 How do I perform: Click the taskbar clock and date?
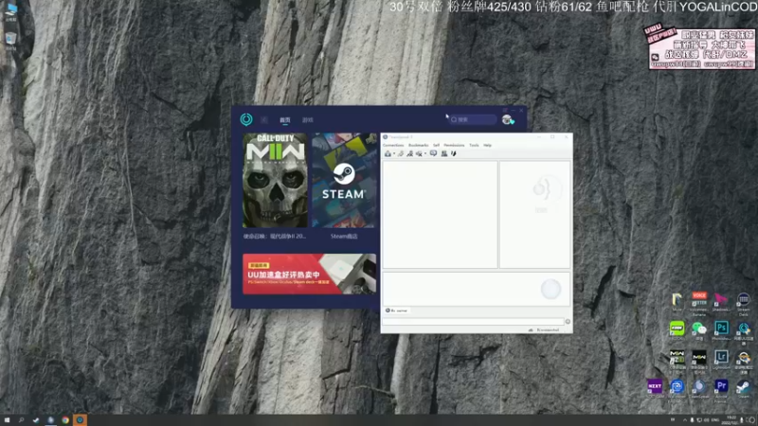click(731, 420)
